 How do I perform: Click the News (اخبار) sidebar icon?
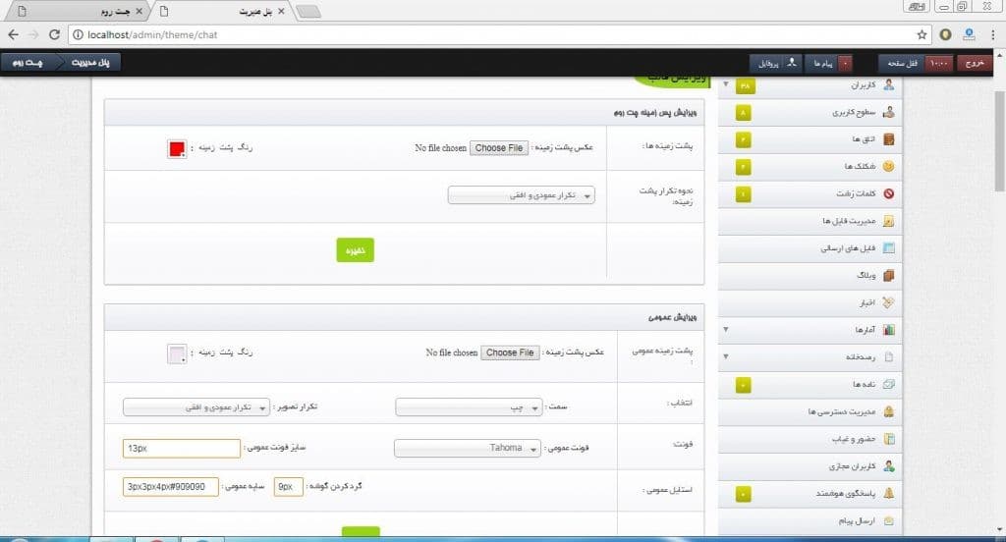pyautogui.click(x=888, y=302)
